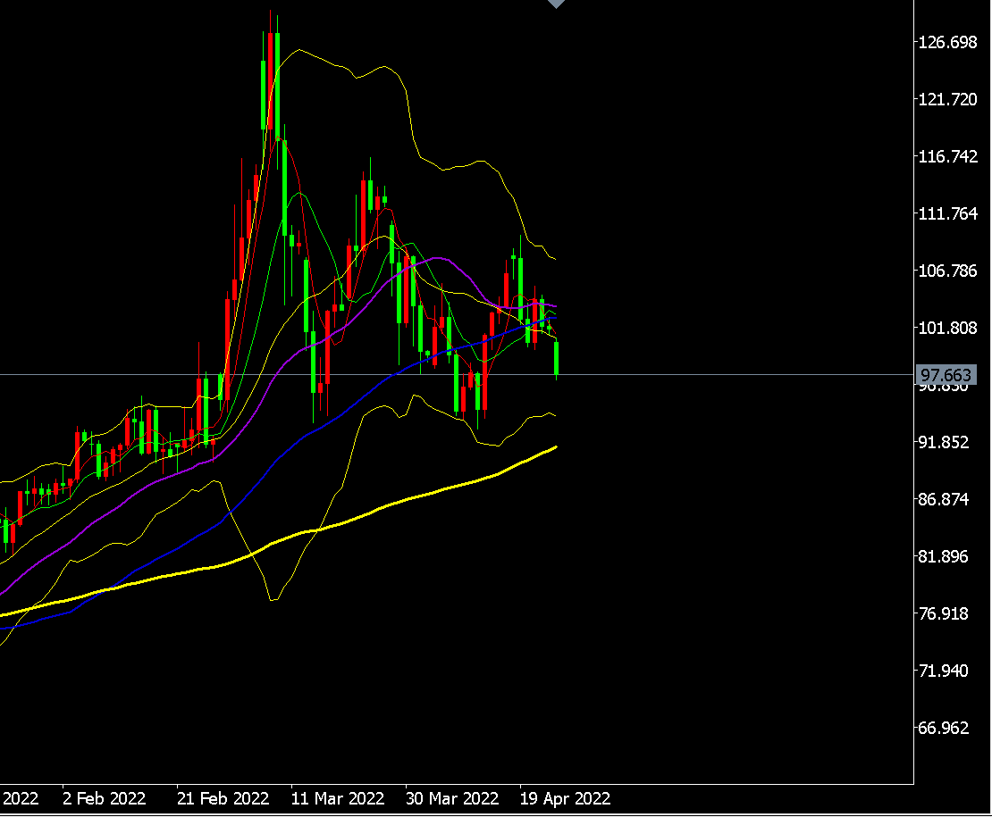Click the 116.742 price axis label
The image size is (992, 817).
coord(947,156)
